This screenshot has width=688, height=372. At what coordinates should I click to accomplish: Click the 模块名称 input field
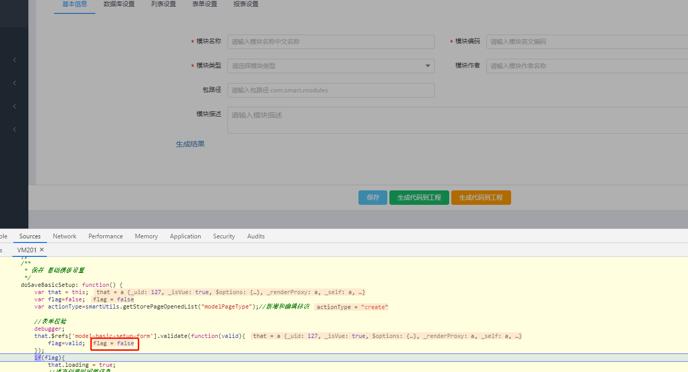pos(331,42)
